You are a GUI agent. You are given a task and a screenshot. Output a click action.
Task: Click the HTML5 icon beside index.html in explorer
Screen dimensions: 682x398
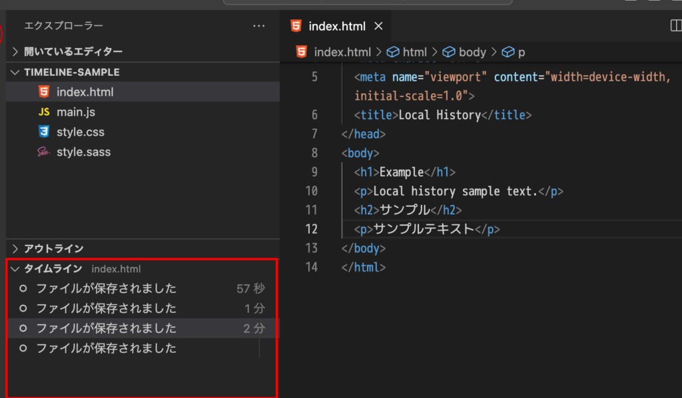(x=44, y=92)
